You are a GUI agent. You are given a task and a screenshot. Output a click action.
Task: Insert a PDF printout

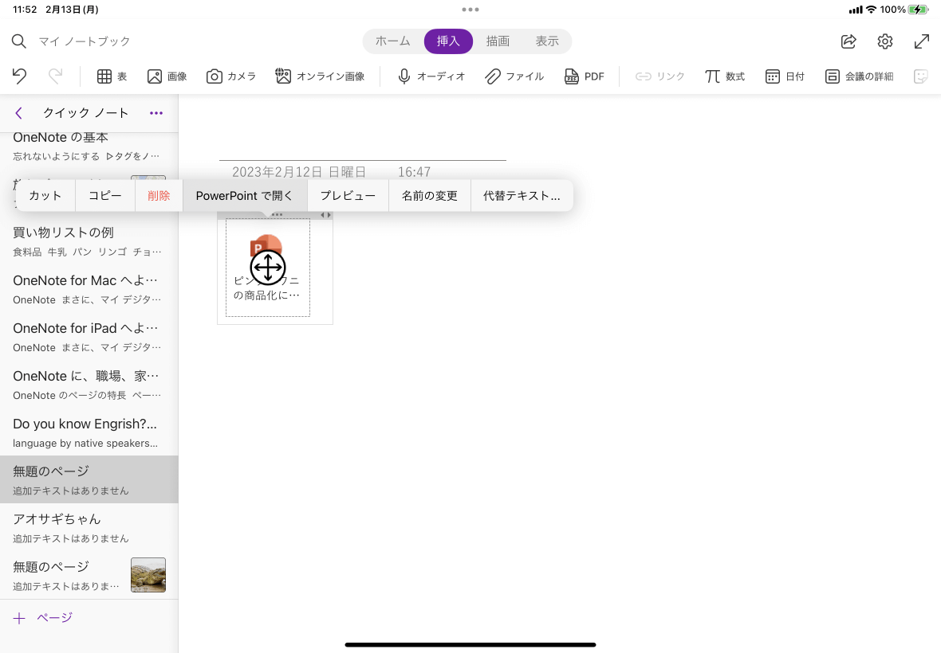(x=584, y=76)
